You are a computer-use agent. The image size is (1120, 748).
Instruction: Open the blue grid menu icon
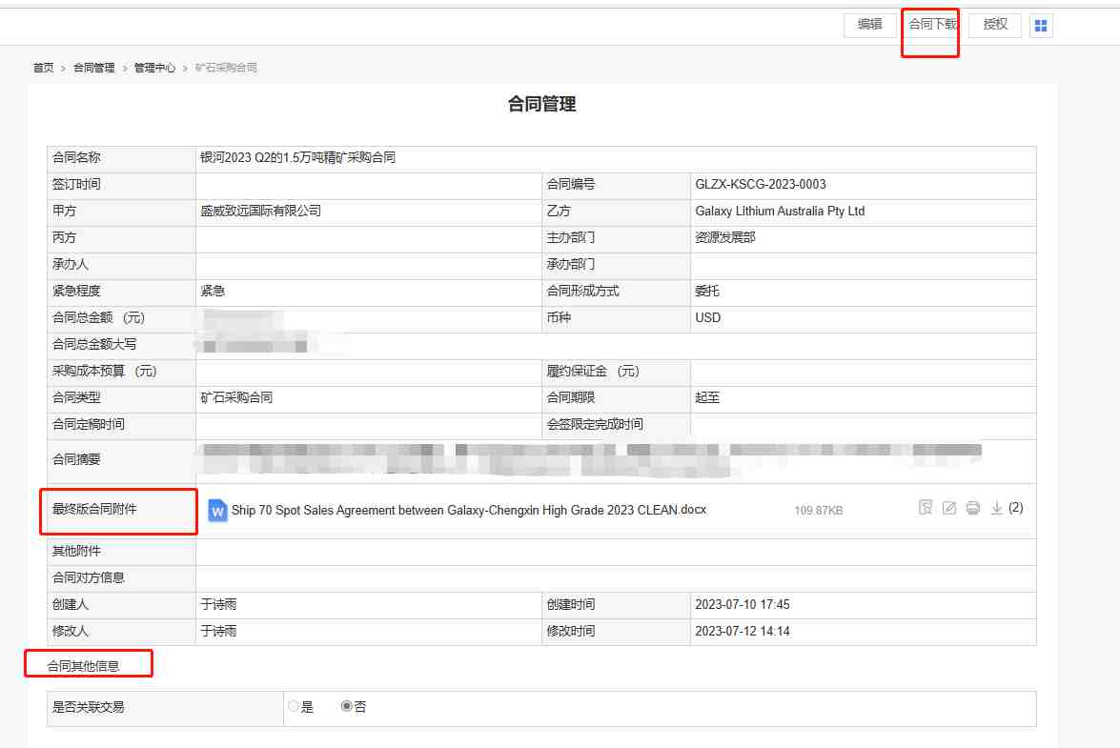(1041, 26)
